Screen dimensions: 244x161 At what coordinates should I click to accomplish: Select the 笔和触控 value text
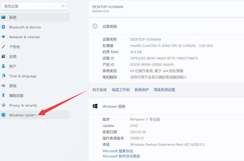point(158,77)
